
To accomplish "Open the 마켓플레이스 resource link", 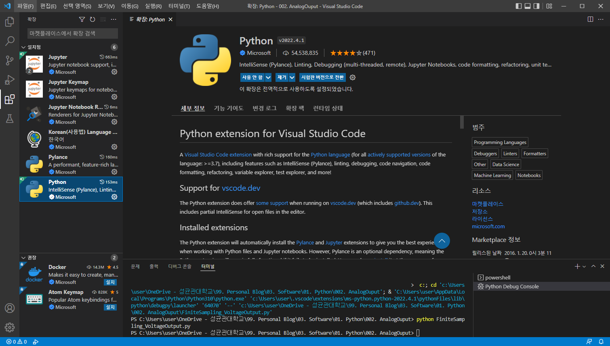I will tap(488, 204).
